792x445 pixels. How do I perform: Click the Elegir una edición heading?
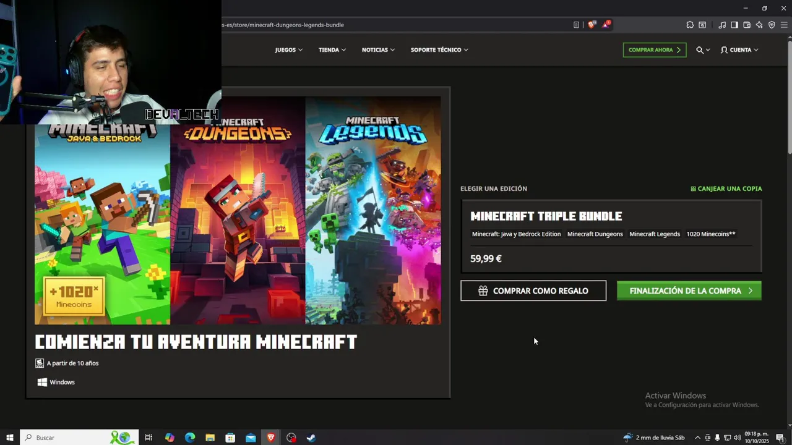pos(494,189)
